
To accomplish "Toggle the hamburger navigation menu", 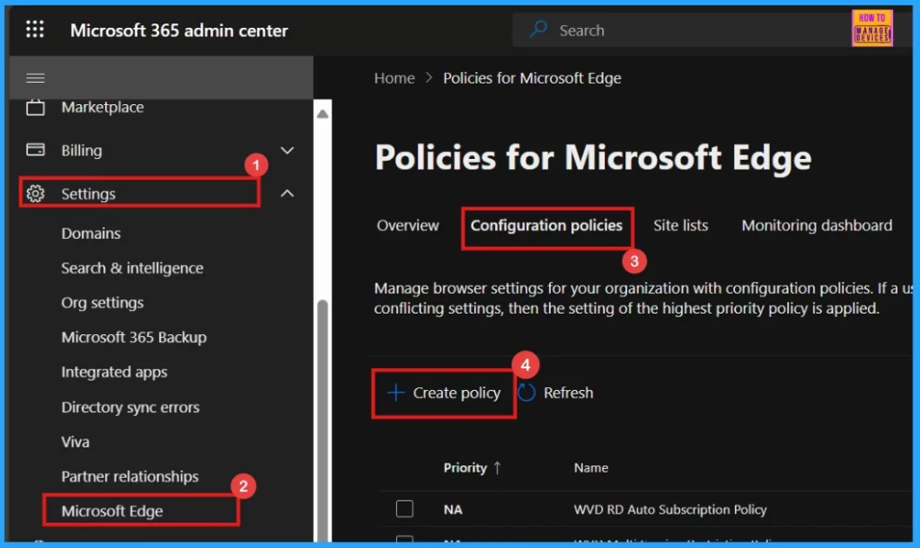I will tap(35, 78).
